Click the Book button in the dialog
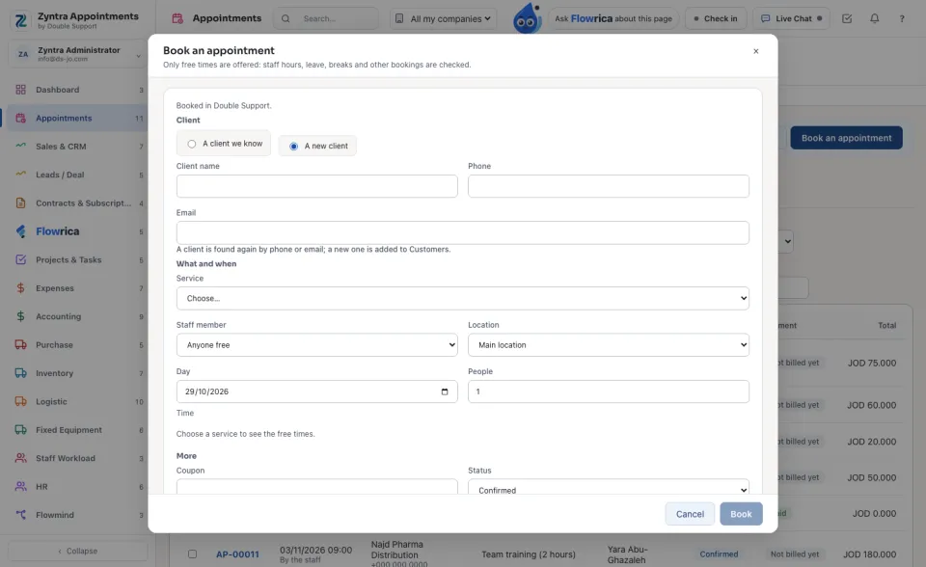This screenshot has height=567, width=926. [741, 514]
